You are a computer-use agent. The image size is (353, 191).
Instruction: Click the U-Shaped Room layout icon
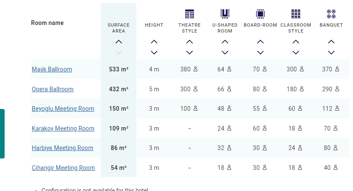point(225,14)
